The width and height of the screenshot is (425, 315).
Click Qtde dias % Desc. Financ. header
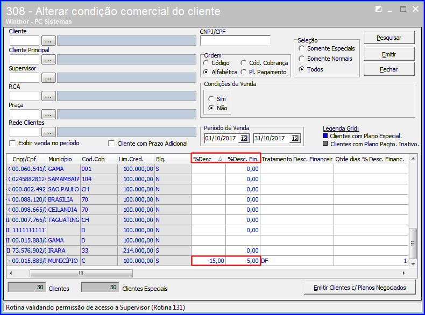coord(371,159)
